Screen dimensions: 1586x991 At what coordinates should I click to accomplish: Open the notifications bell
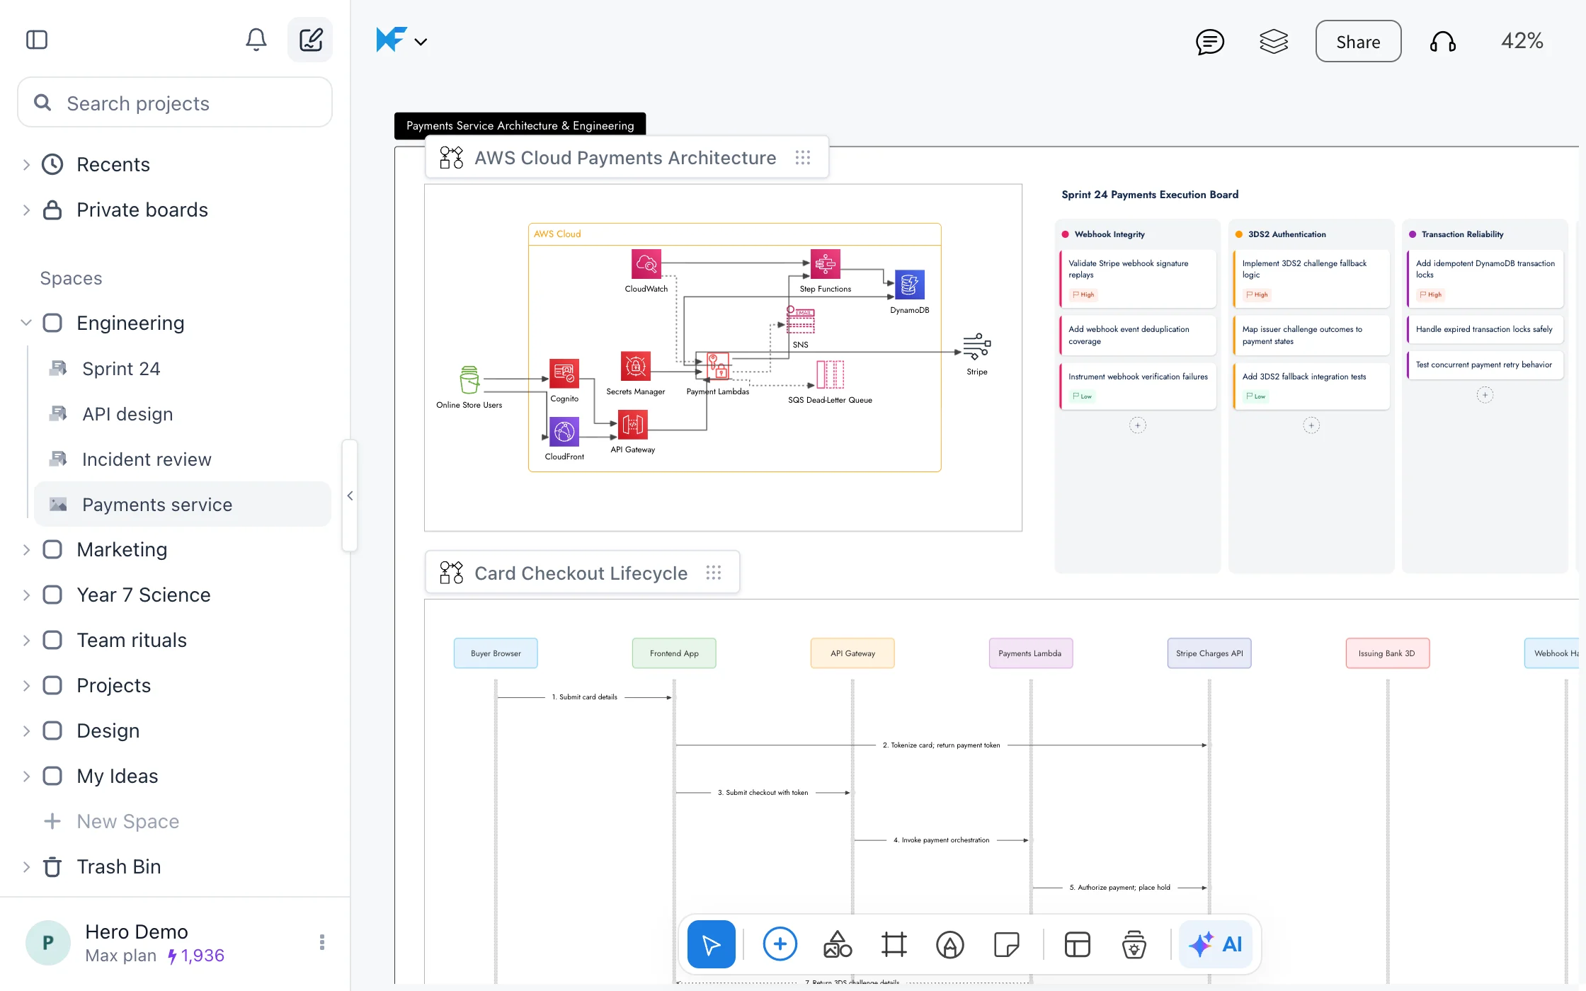pos(256,40)
